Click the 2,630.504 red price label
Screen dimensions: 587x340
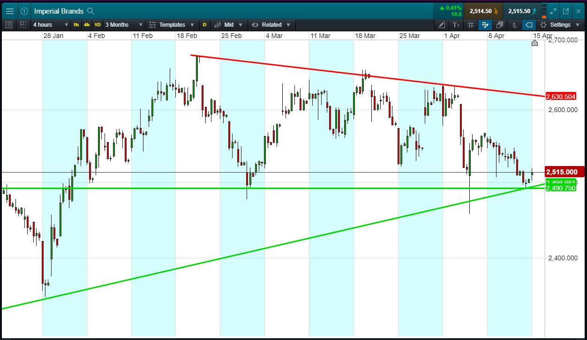tap(561, 97)
